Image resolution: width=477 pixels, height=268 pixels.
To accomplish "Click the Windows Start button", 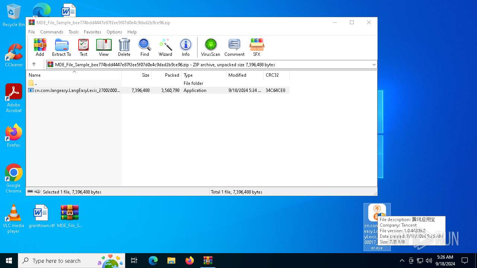I will tap(9, 261).
